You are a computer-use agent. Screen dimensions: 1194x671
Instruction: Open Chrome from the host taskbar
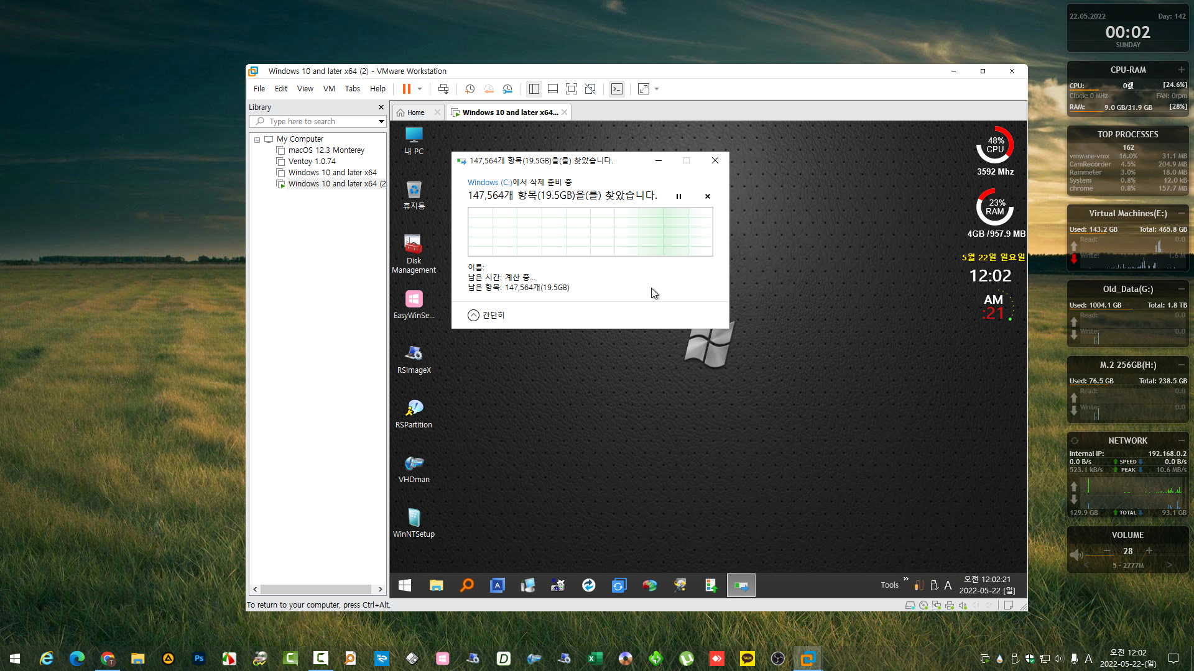(108, 659)
